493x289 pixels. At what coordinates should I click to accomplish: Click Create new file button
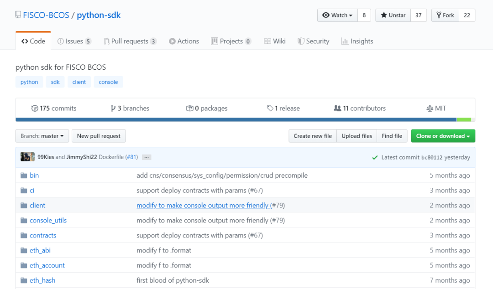point(313,136)
